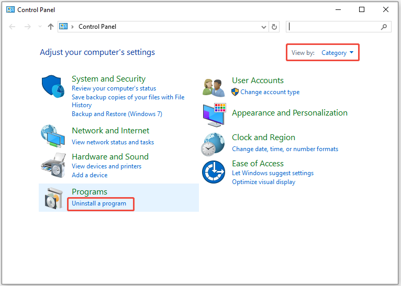The width and height of the screenshot is (401, 286).
Task: Close the Control Panel window
Action: click(x=386, y=10)
